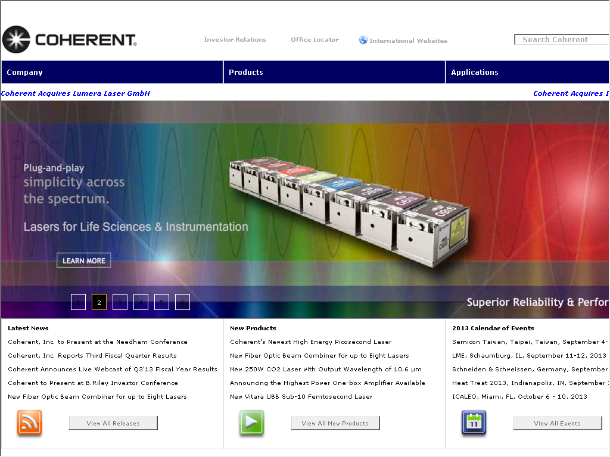Click the Search Coherent field
This screenshot has width=610, height=457.
(562, 40)
